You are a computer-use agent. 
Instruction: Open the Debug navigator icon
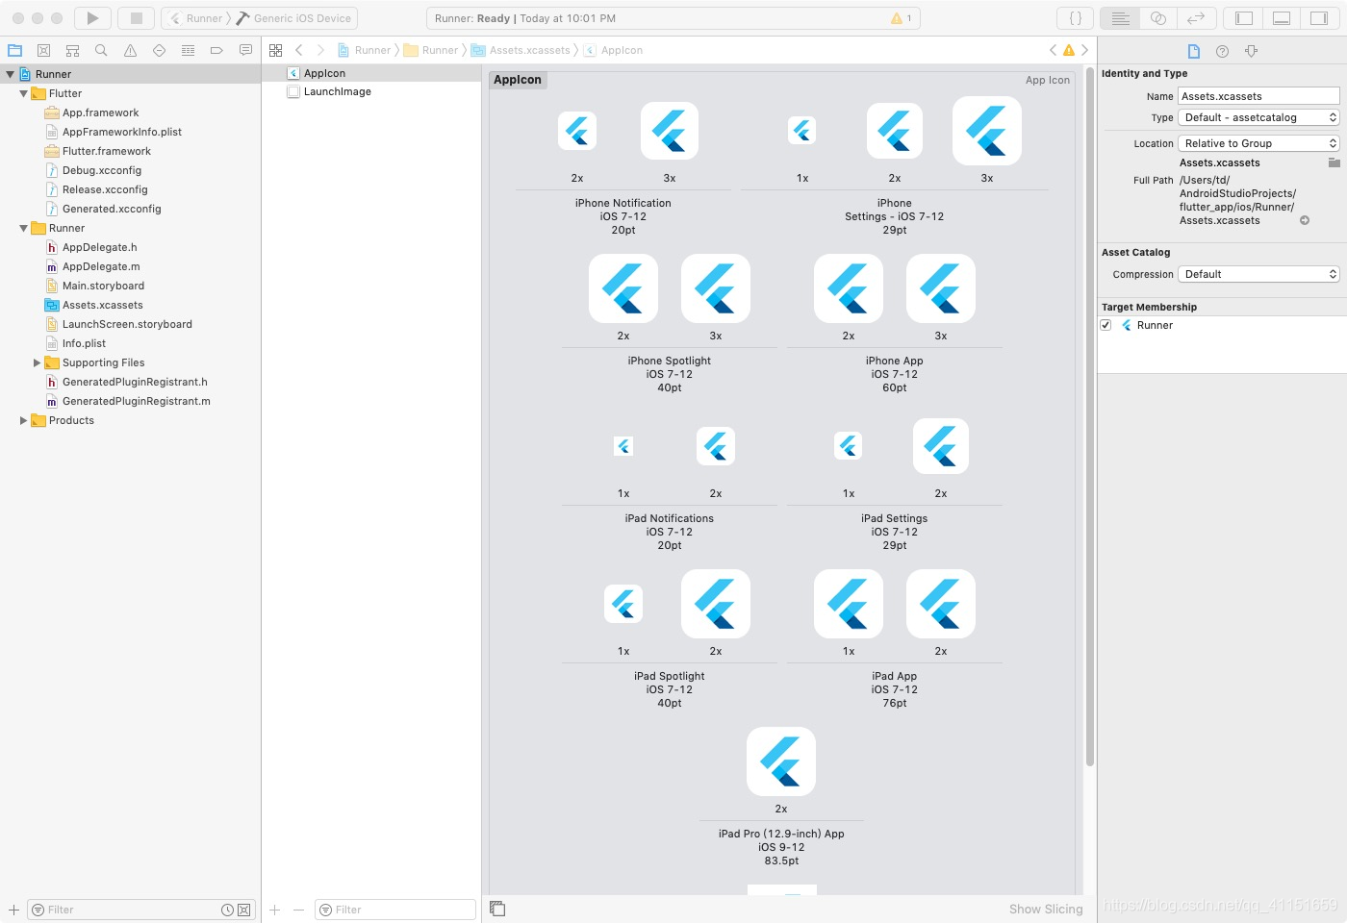[x=188, y=50]
